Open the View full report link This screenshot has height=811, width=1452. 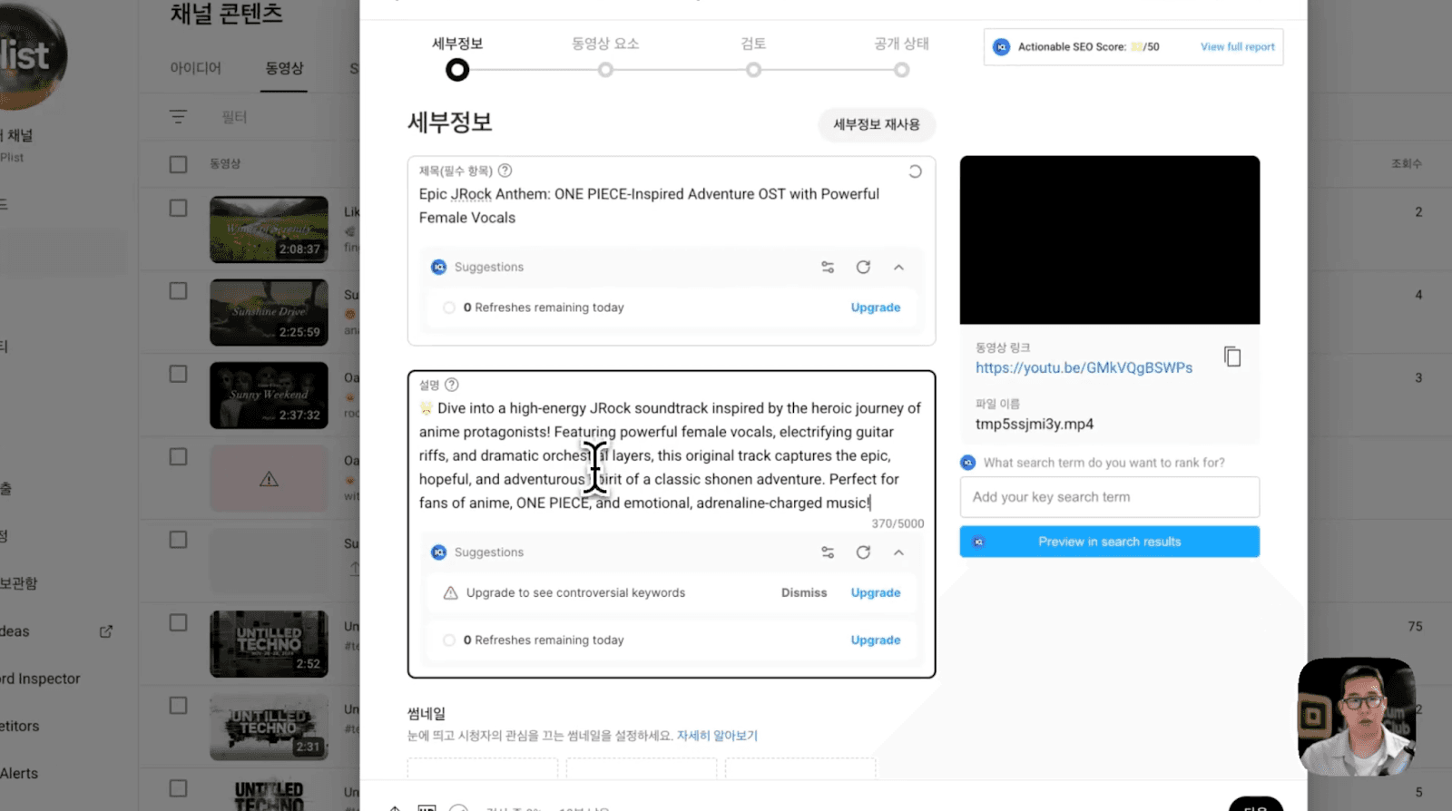[x=1238, y=47]
